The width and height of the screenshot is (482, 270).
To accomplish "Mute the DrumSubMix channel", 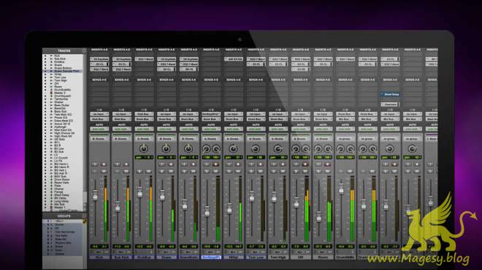I will tap(350, 171).
